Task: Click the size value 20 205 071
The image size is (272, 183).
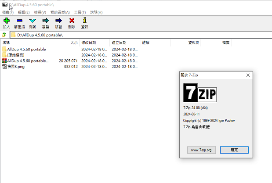Action: [68, 61]
